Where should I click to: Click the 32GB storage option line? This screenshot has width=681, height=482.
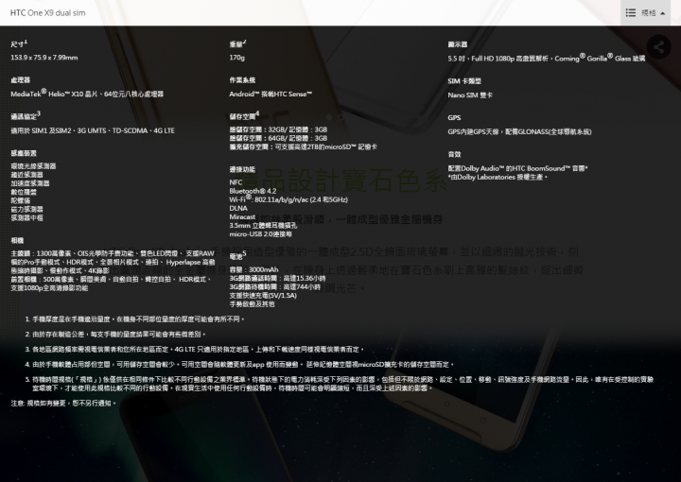coord(278,129)
